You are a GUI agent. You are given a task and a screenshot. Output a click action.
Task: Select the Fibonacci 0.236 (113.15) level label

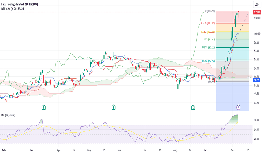pyautogui.click(x=208, y=23)
